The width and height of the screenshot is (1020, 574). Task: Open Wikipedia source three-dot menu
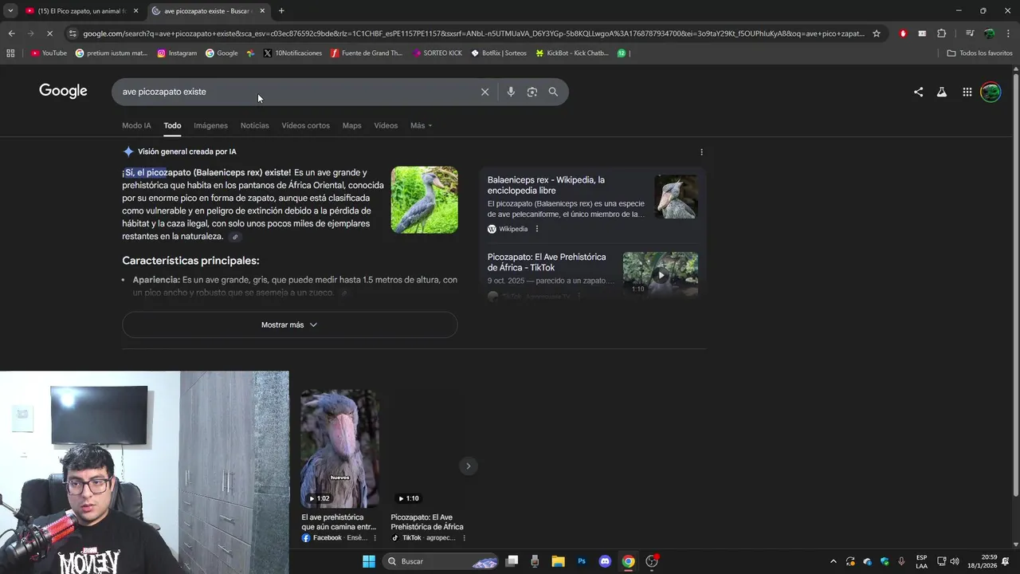[x=536, y=229]
